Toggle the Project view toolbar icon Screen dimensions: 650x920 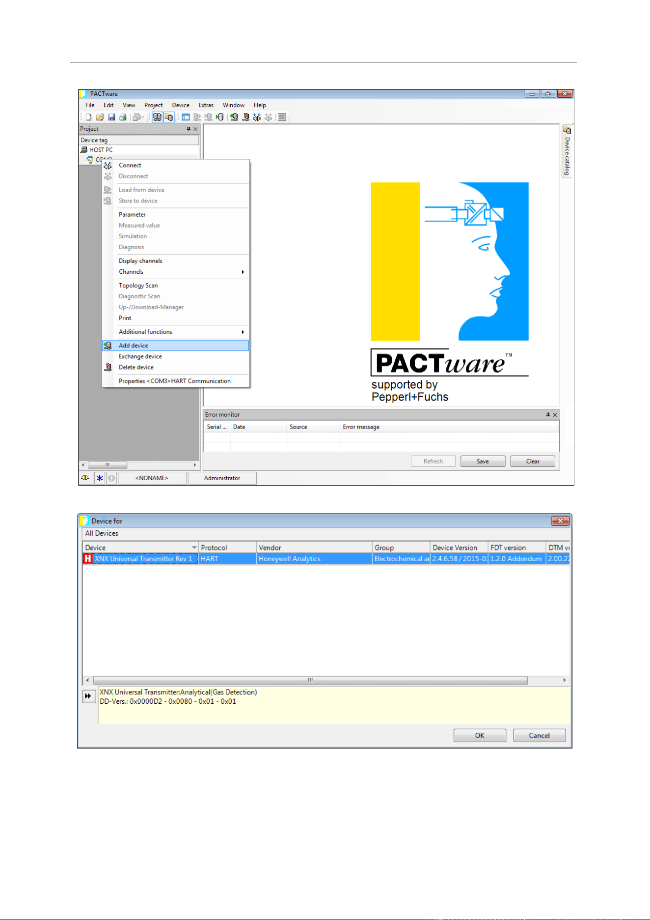click(157, 117)
